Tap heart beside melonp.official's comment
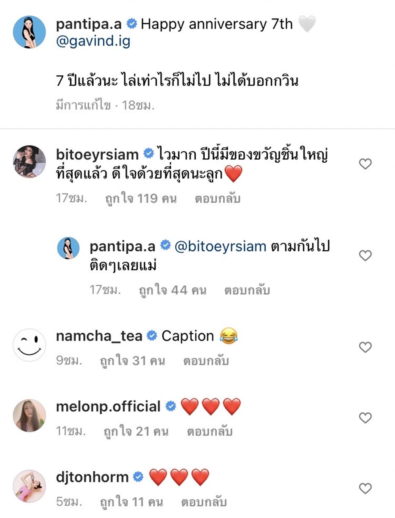This screenshot has height=518, width=395. pyautogui.click(x=365, y=418)
